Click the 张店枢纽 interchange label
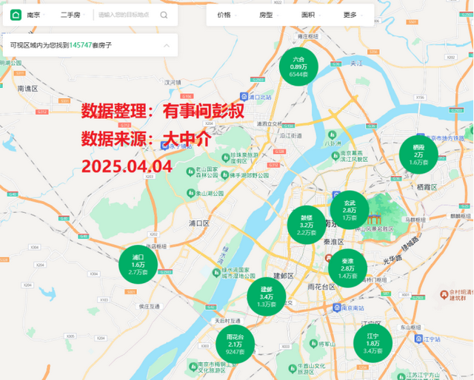This screenshot has height=380, width=474. click(156, 246)
